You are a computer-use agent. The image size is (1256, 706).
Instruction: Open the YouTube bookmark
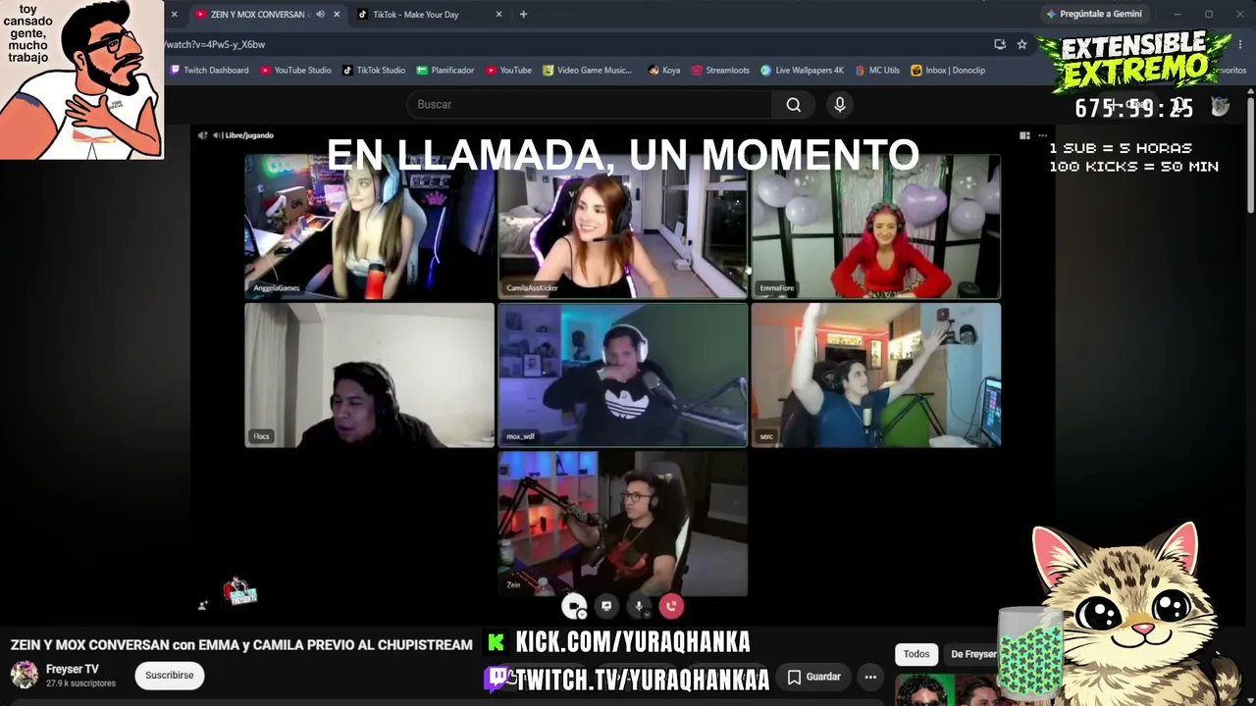(x=508, y=71)
